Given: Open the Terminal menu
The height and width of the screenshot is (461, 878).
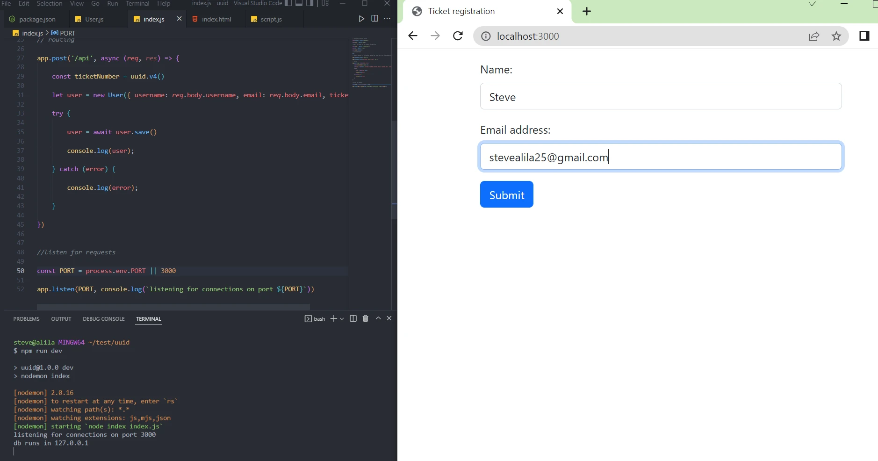Looking at the screenshot, I should point(137,4).
